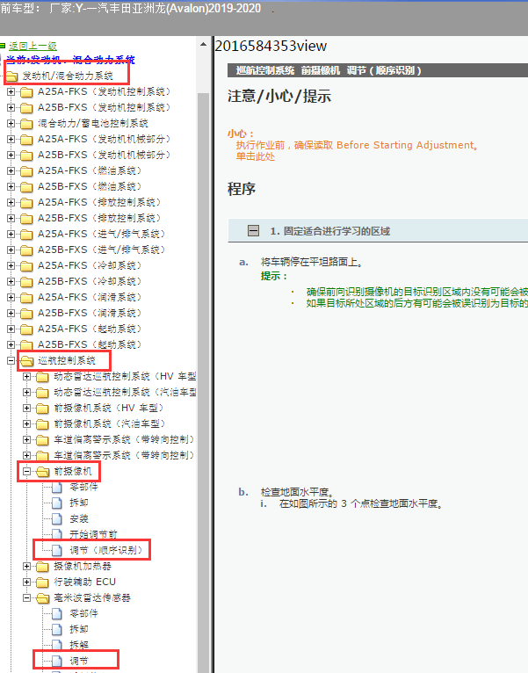
Task: Expand first 车道偏离警示系统（带转向控制）node
Action: pos(27,440)
